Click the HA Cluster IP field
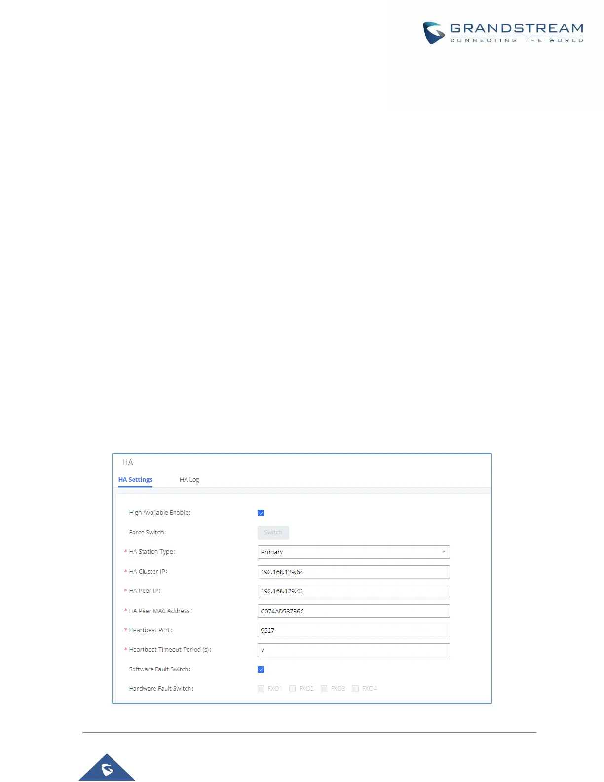This screenshot has width=604, height=782. click(x=354, y=572)
